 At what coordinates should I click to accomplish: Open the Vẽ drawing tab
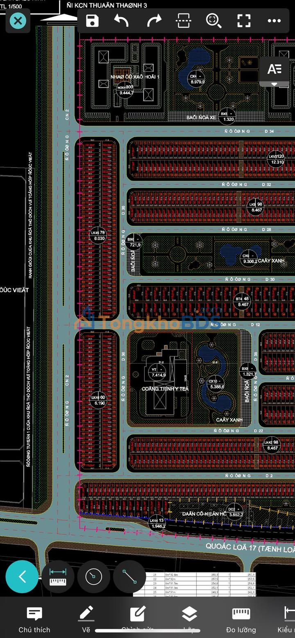(x=86, y=620)
